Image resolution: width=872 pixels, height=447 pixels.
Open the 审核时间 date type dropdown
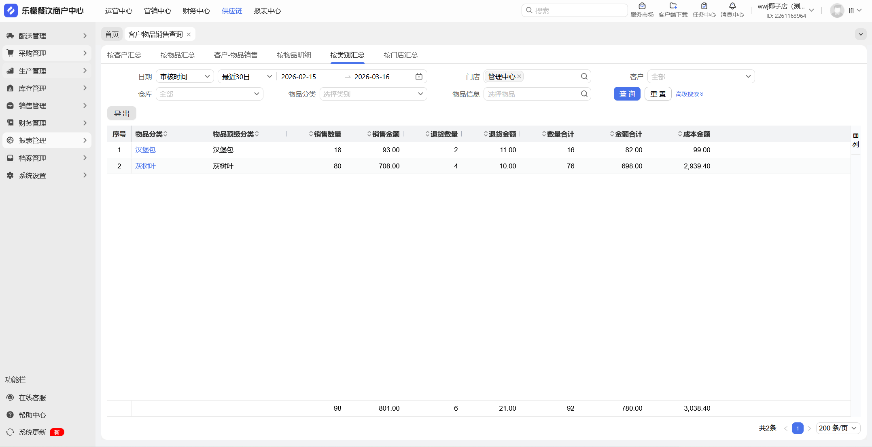tap(185, 77)
